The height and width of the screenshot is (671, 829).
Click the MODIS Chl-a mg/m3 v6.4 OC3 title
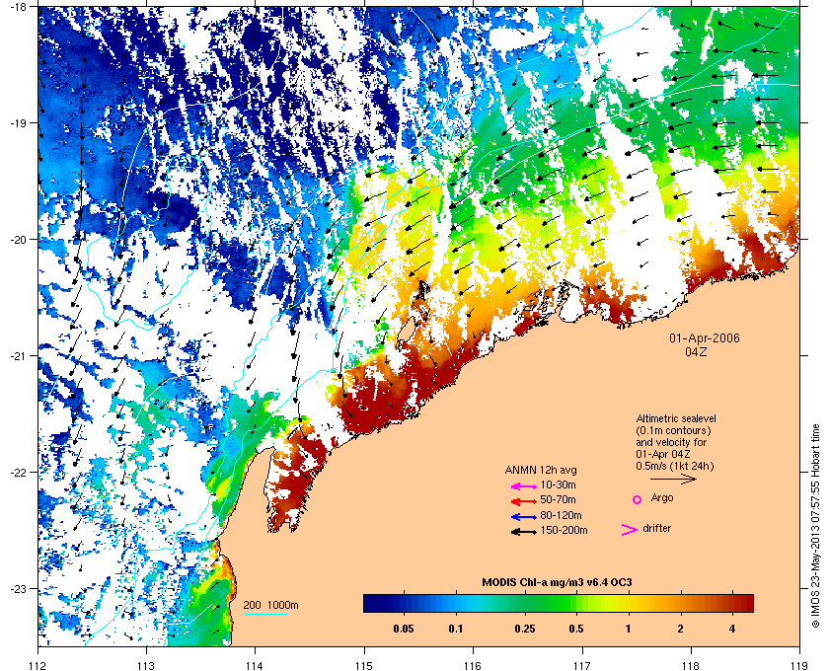(557, 583)
